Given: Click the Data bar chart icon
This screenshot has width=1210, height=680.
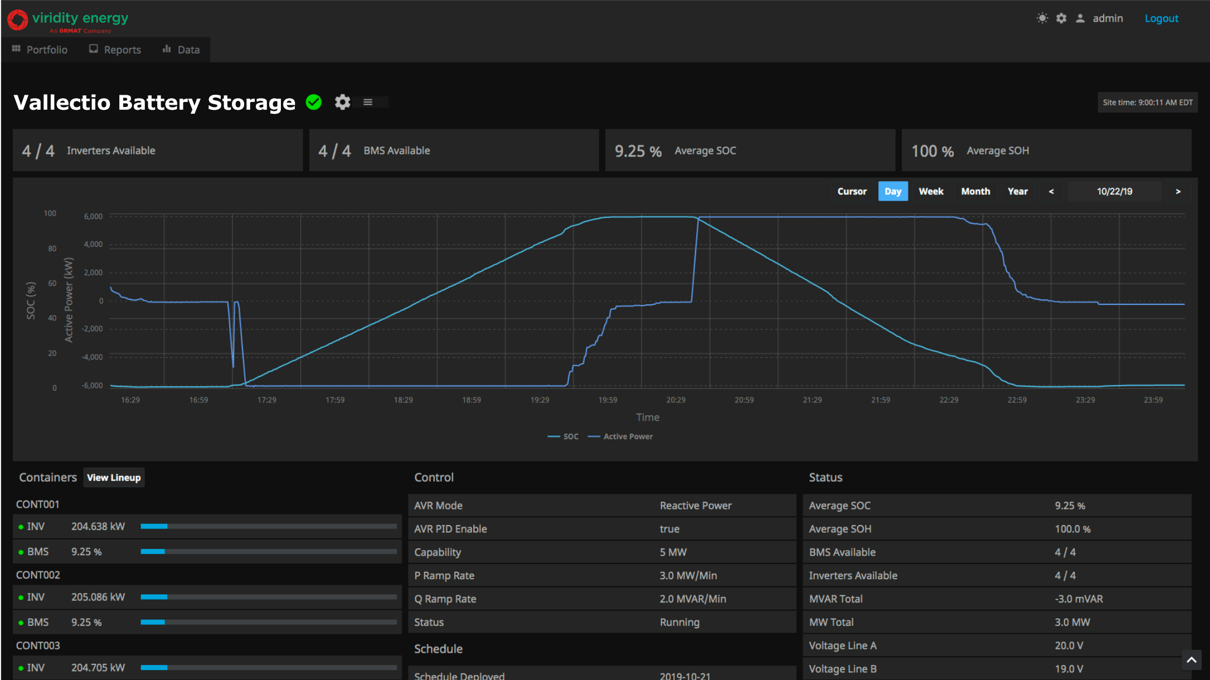Looking at the screenshot, I should [166, 49].
